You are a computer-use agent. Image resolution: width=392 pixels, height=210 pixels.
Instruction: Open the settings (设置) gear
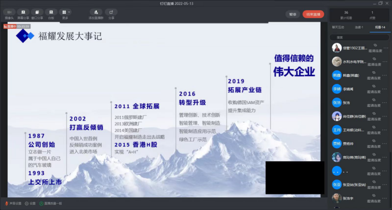[x=30, y=204]
